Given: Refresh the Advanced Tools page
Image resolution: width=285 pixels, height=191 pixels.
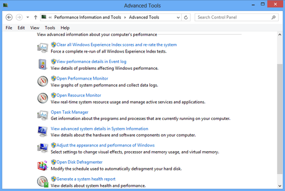Looking at the screenshot, I should pyautogui.click(x=186, y=18).
